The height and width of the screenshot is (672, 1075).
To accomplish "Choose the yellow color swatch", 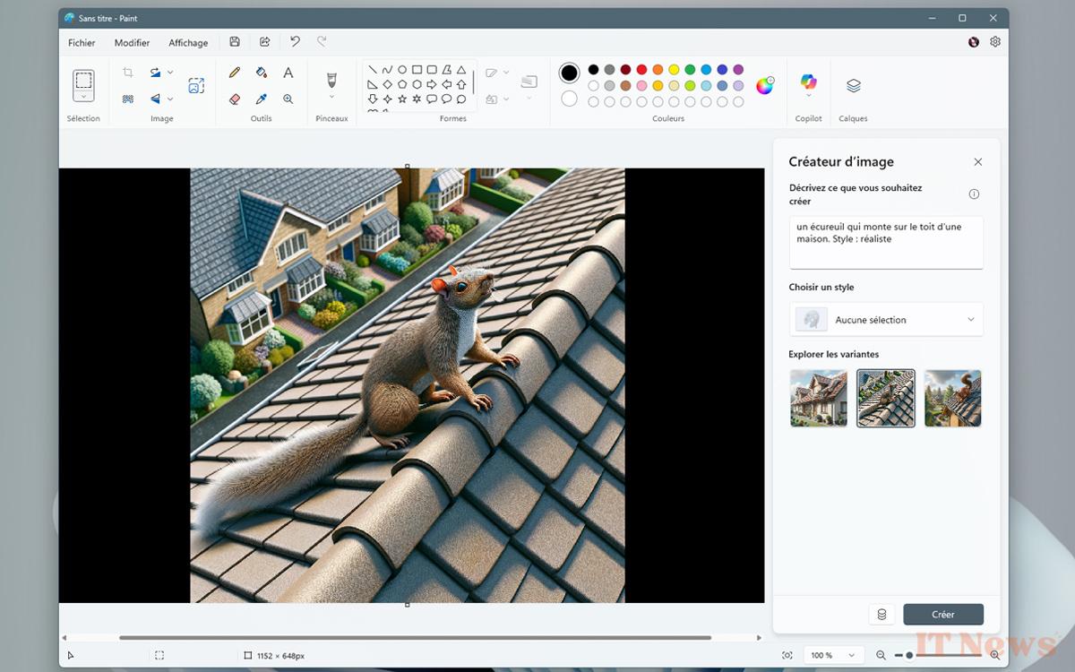I will coord(674,70).
